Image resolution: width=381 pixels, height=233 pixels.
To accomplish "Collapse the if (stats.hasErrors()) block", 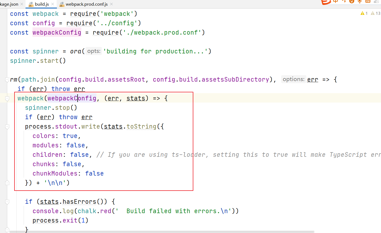I will [7, 202].
